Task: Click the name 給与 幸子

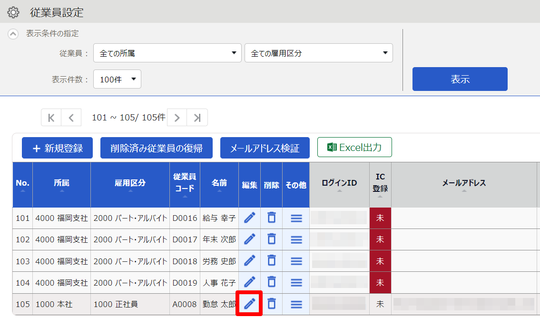Action: [x=219, y=218]
